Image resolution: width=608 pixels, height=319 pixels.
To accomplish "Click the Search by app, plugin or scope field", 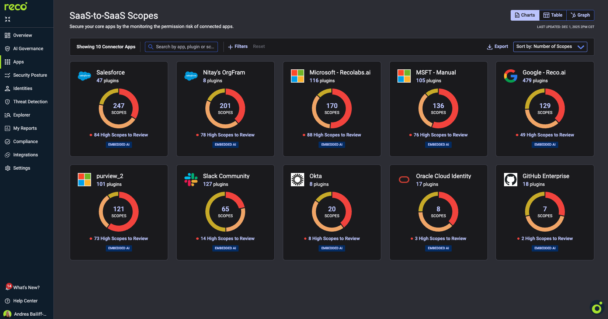I will 181,47.
